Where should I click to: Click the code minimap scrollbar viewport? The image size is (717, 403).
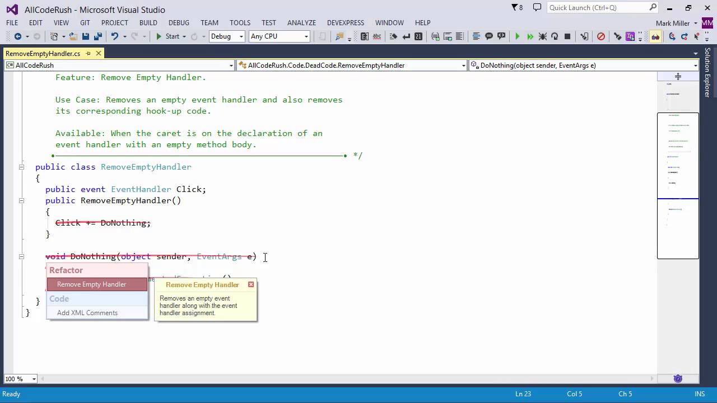pyautogui.click(x=678, y=186)
